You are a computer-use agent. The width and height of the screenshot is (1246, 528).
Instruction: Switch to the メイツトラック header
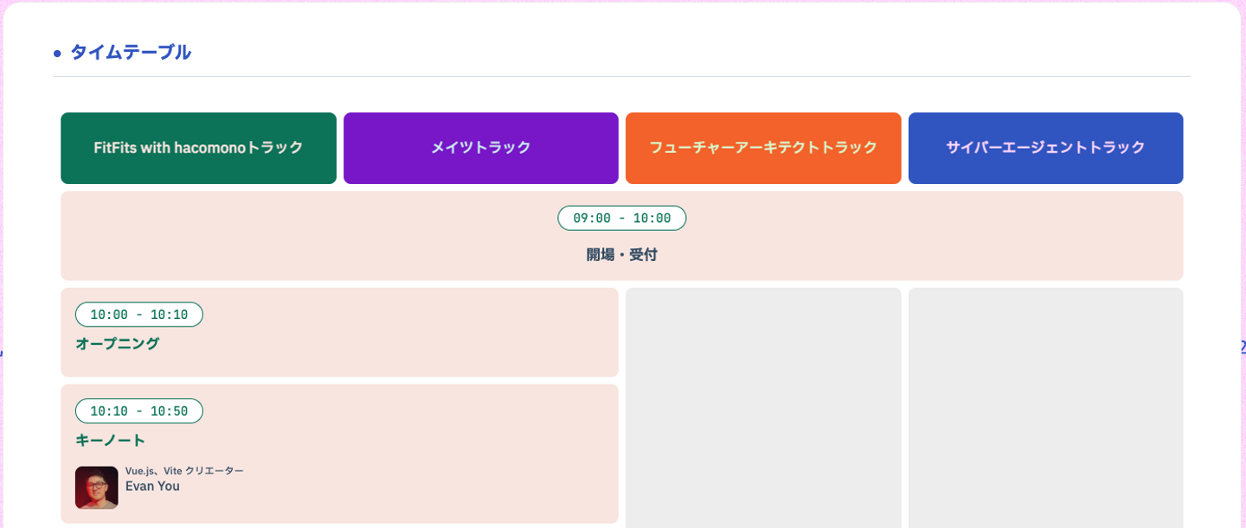[480, 148]
